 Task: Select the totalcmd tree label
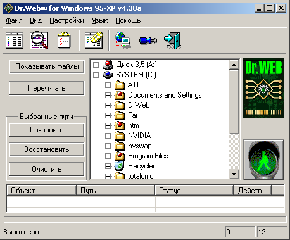pyautogui.click(x=141, y=176)
